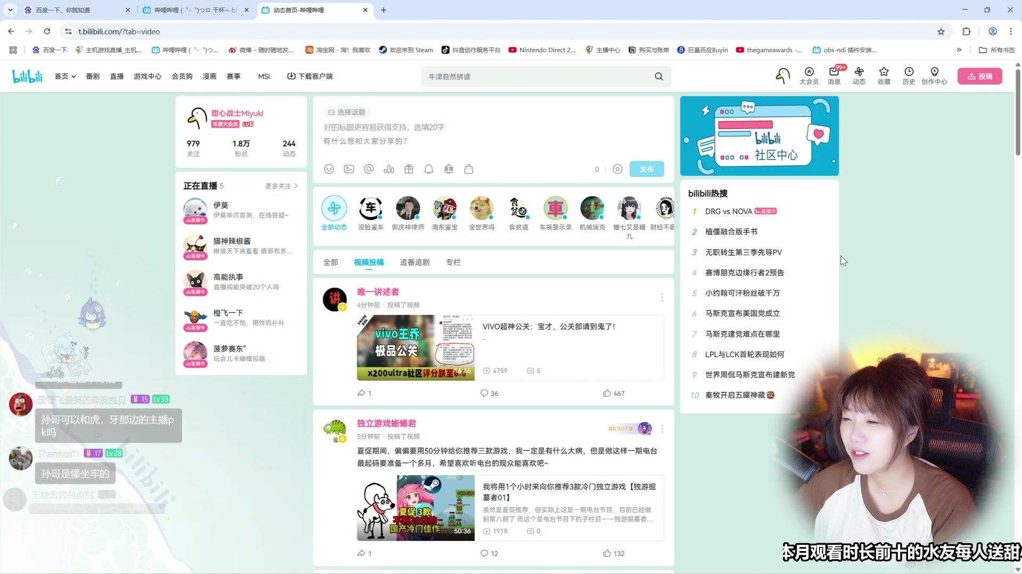1022x574 pixels.
Task: Select the 视频投稿 feed filter tab
Action: point(369,262)
